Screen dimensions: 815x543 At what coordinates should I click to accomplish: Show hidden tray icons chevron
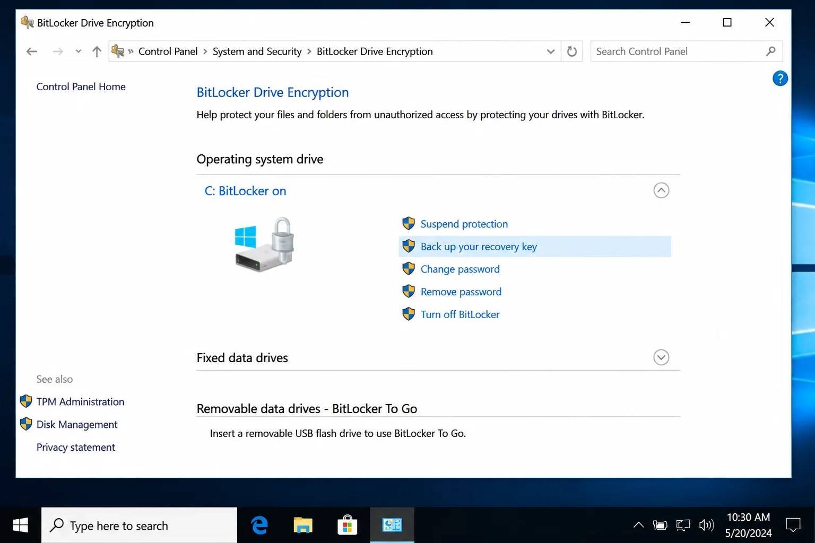pyautogui.click(x=638, y=525)
